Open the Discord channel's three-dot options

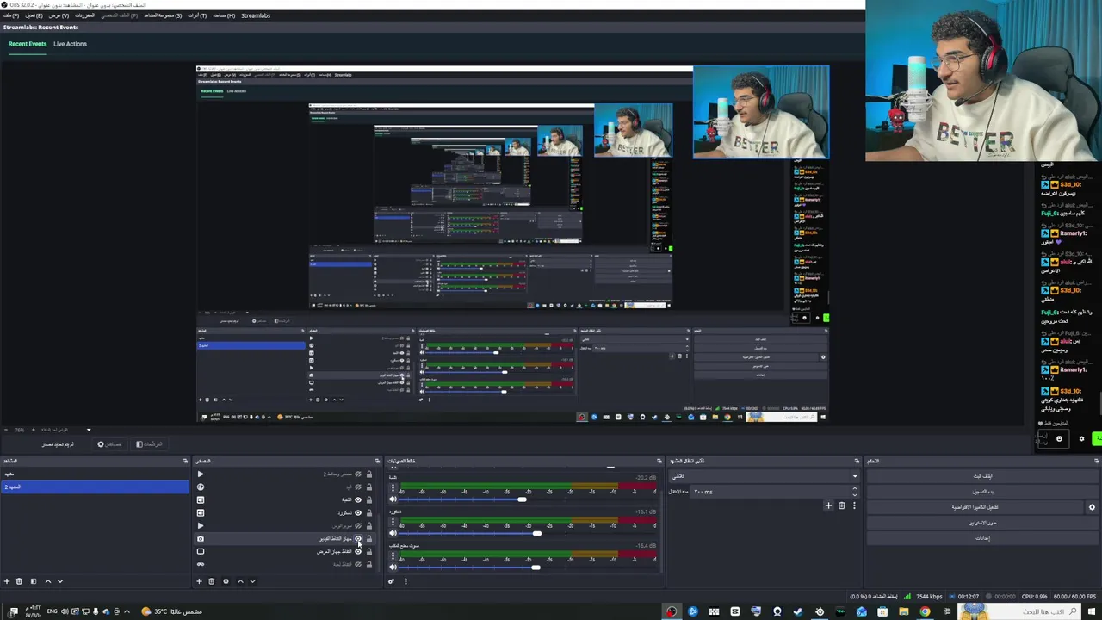(x=393, y=523)
